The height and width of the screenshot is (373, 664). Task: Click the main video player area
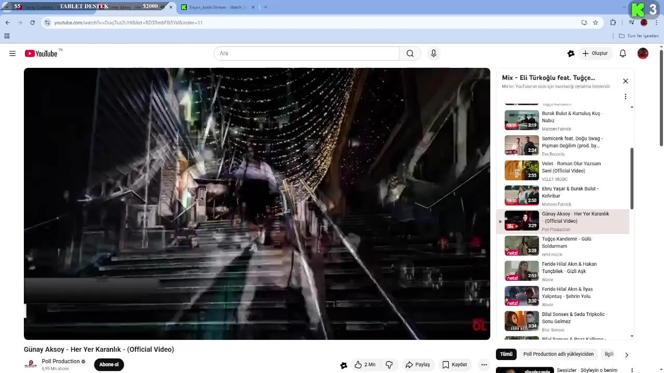coord(257,204)
